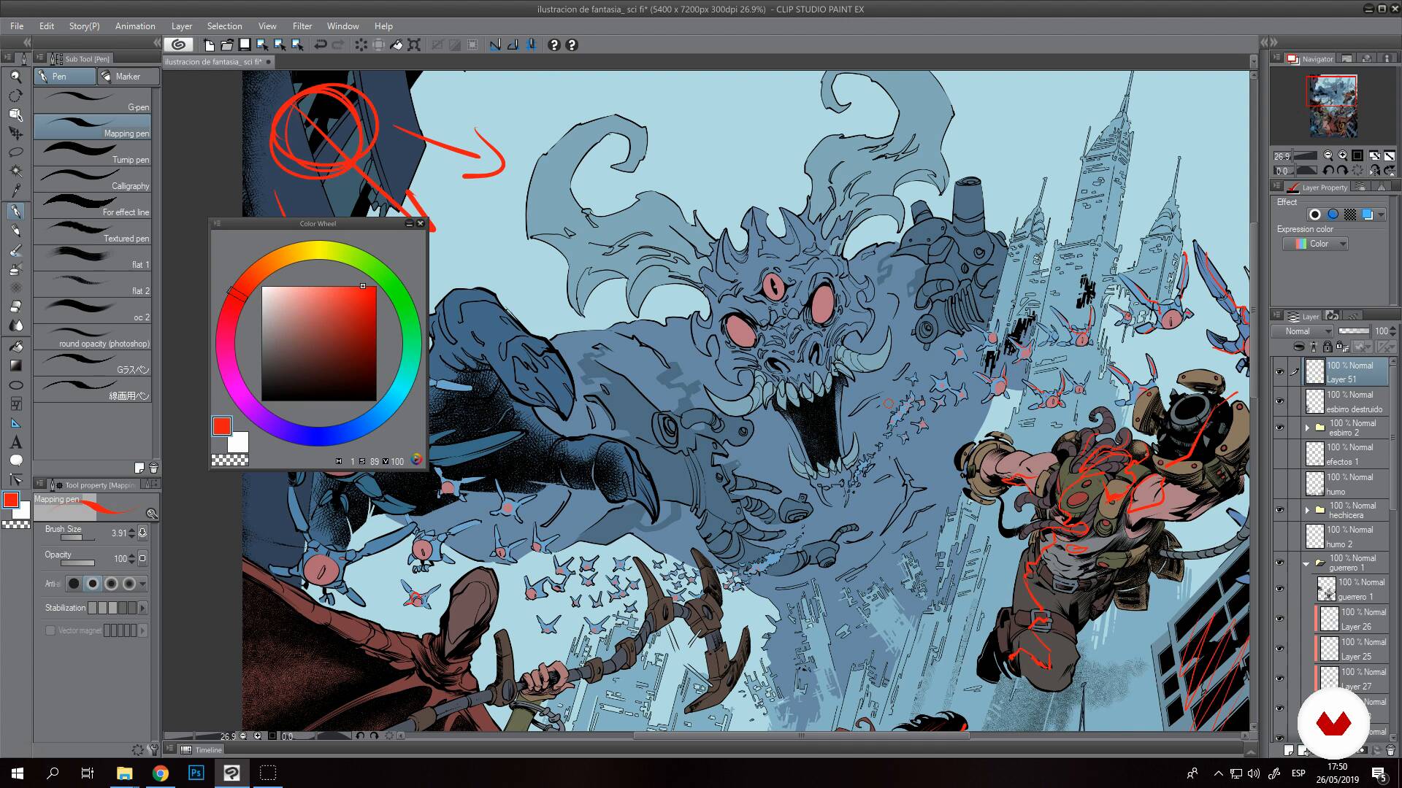Open Clip Studio launcher icon
The width and height of the screenshot is (1402, 788).
click(178, 45)
